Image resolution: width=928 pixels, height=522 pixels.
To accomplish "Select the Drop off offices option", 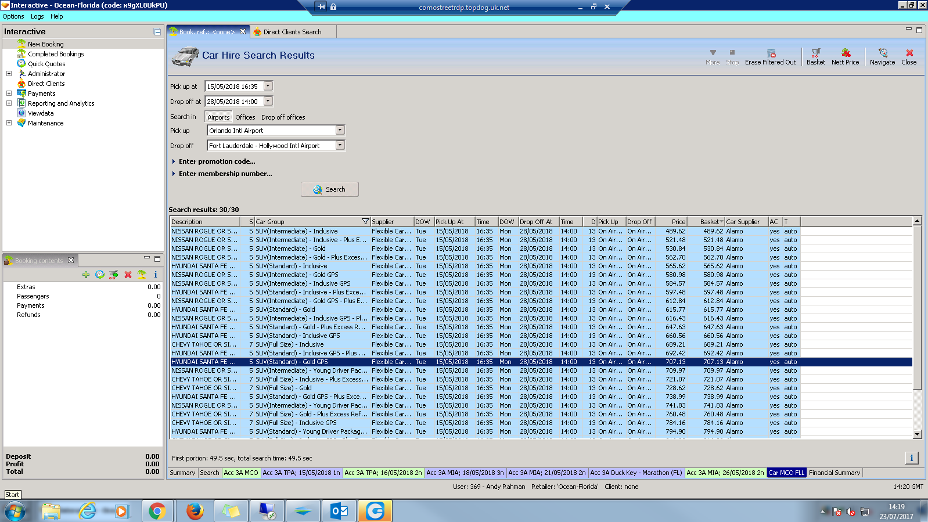I will coord(283,117).
